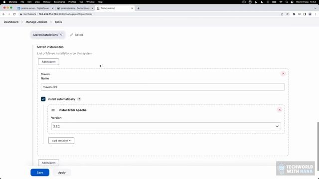This screenshot has height=179, width=319.
Task: Open the File menu
Action: click(x=22, y=2)
